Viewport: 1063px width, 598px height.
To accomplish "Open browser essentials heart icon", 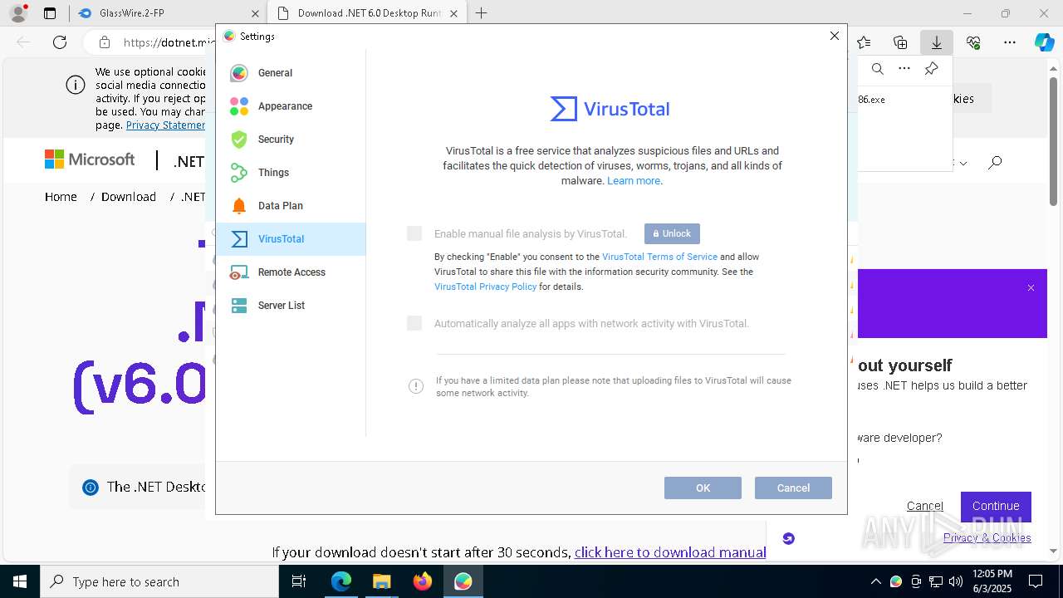I will click(973, 42).
